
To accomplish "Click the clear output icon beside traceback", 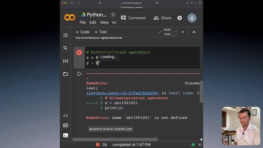I will pyautogui.click(x=79, y=74).
